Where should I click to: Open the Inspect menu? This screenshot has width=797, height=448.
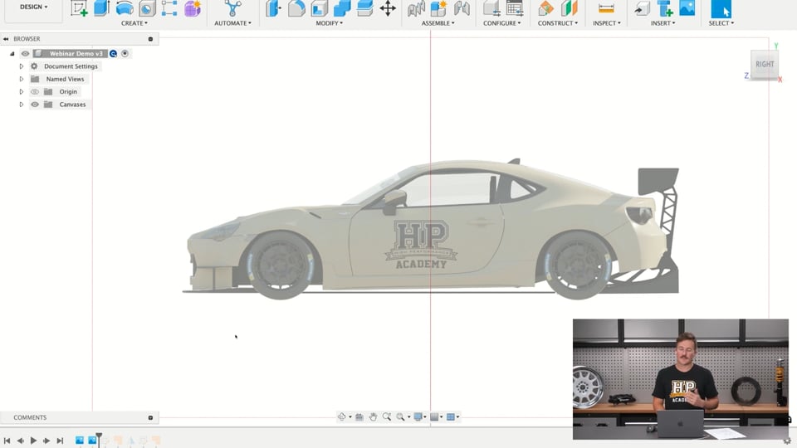606,23
